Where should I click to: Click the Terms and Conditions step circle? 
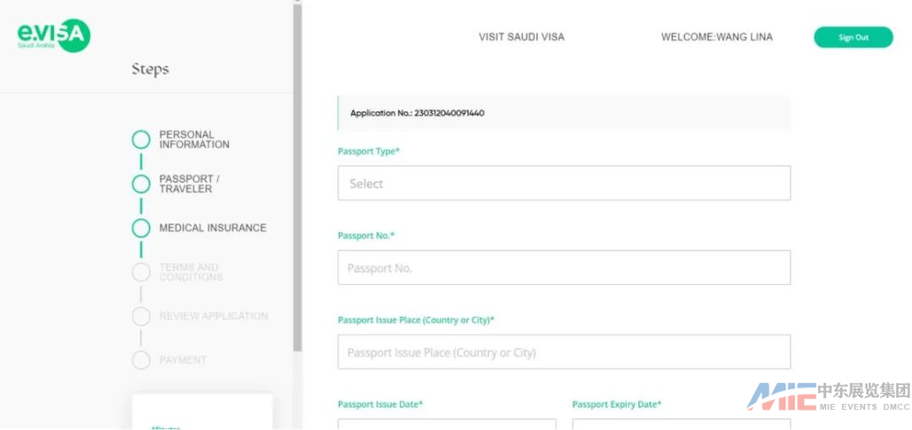[141, 272]
